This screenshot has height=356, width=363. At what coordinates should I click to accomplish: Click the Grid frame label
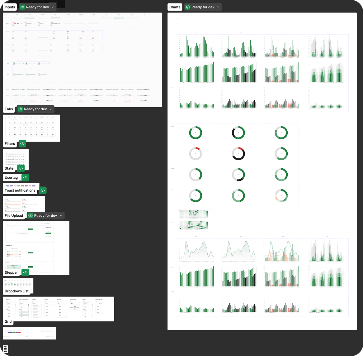click(x=8, y=321)
